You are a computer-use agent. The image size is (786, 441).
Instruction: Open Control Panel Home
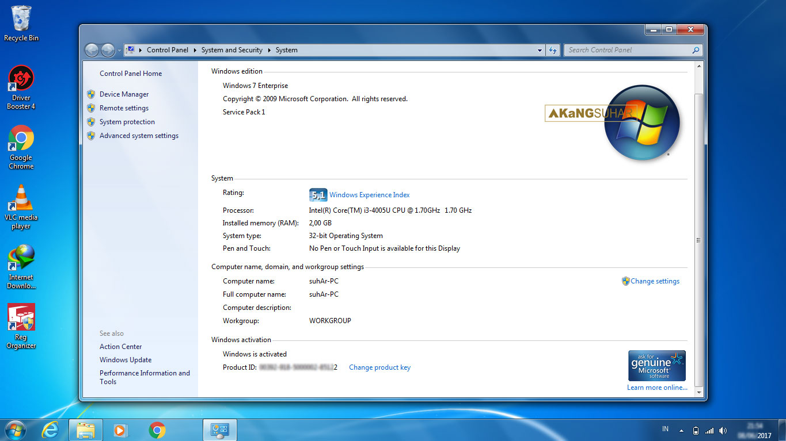(x=131, y=74)
